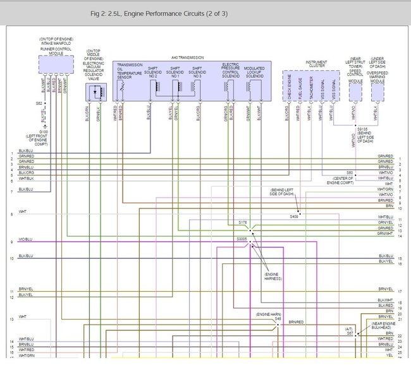Click the S82 splice label
Viewport: 411px width, 365px height.
tap(39, 104)
